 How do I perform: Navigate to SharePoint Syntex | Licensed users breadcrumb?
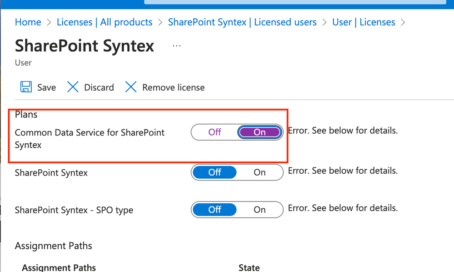[x=242, y=22]
